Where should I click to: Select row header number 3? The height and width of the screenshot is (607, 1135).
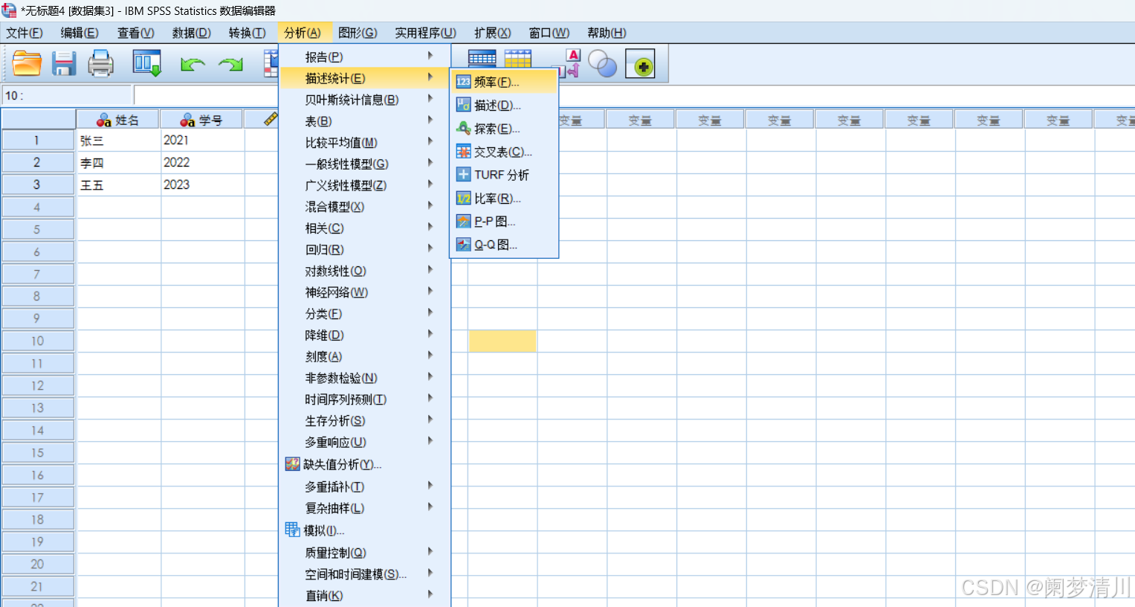click(x=37, y=185)
